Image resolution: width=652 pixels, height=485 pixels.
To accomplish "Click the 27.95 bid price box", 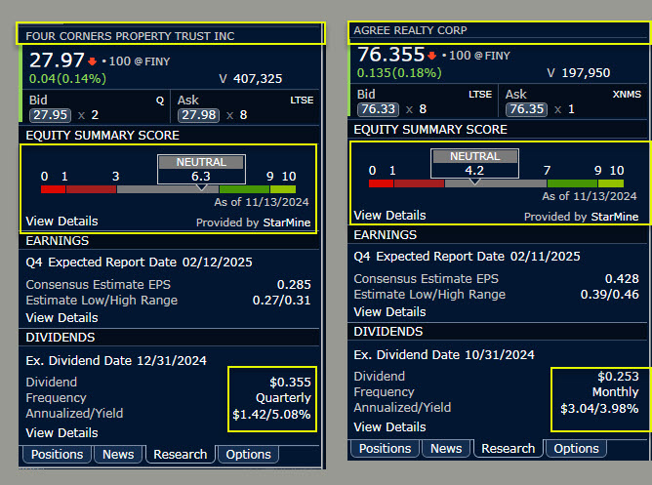I will 46,116.
